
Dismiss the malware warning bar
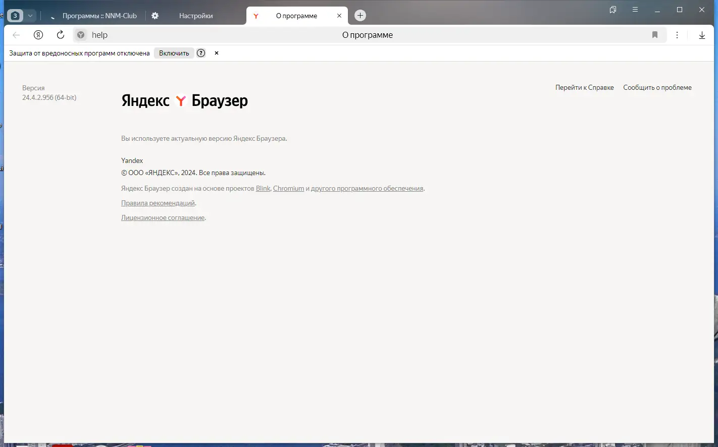tap(216, 53)
